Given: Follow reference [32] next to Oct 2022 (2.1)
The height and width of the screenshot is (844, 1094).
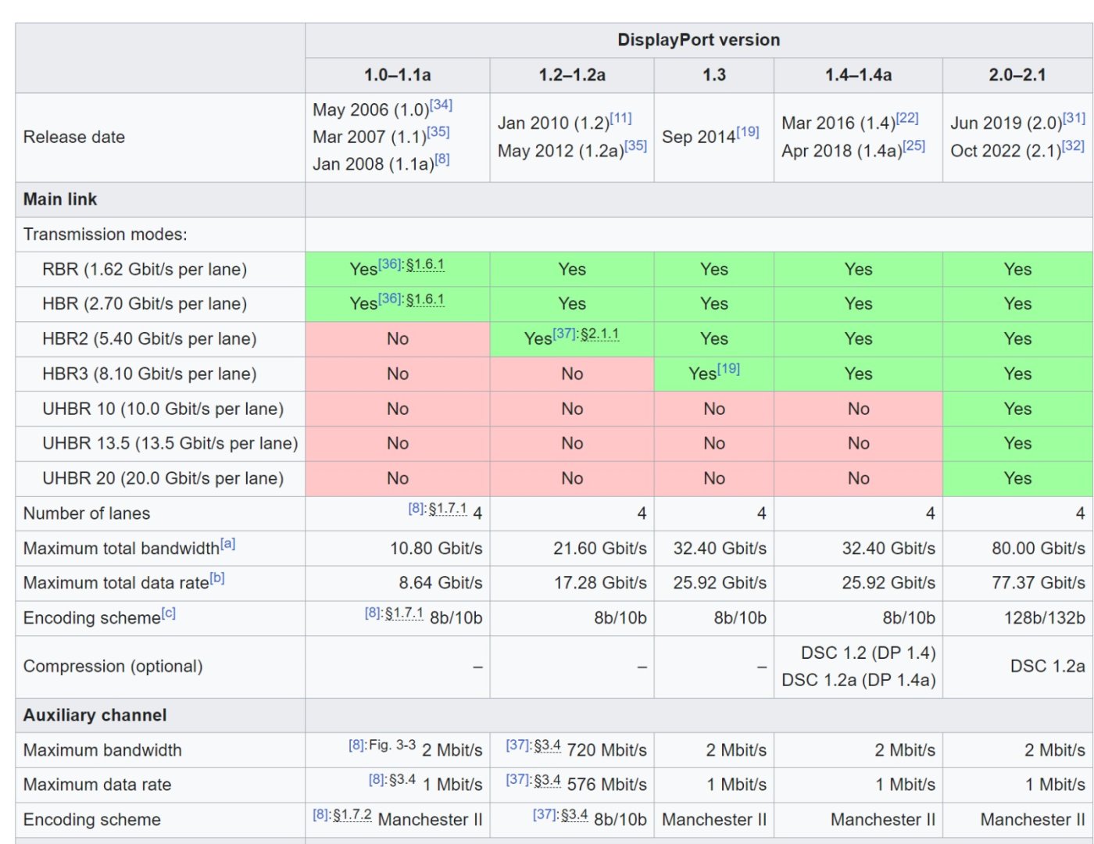Looking at the screenshot, I should point(1073,146).
